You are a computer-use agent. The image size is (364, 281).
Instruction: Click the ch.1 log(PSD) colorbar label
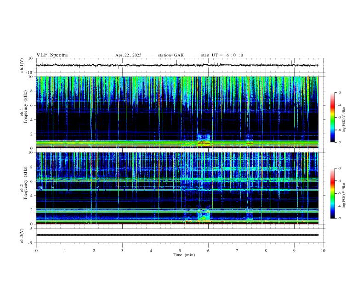[x=344, y=120]
